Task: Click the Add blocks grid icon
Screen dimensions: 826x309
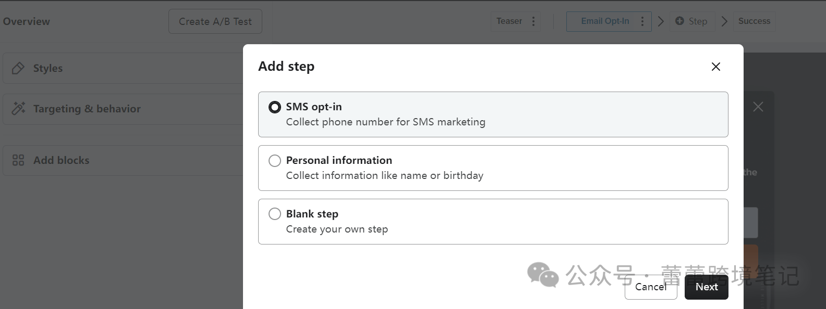Action: [18, 160]
